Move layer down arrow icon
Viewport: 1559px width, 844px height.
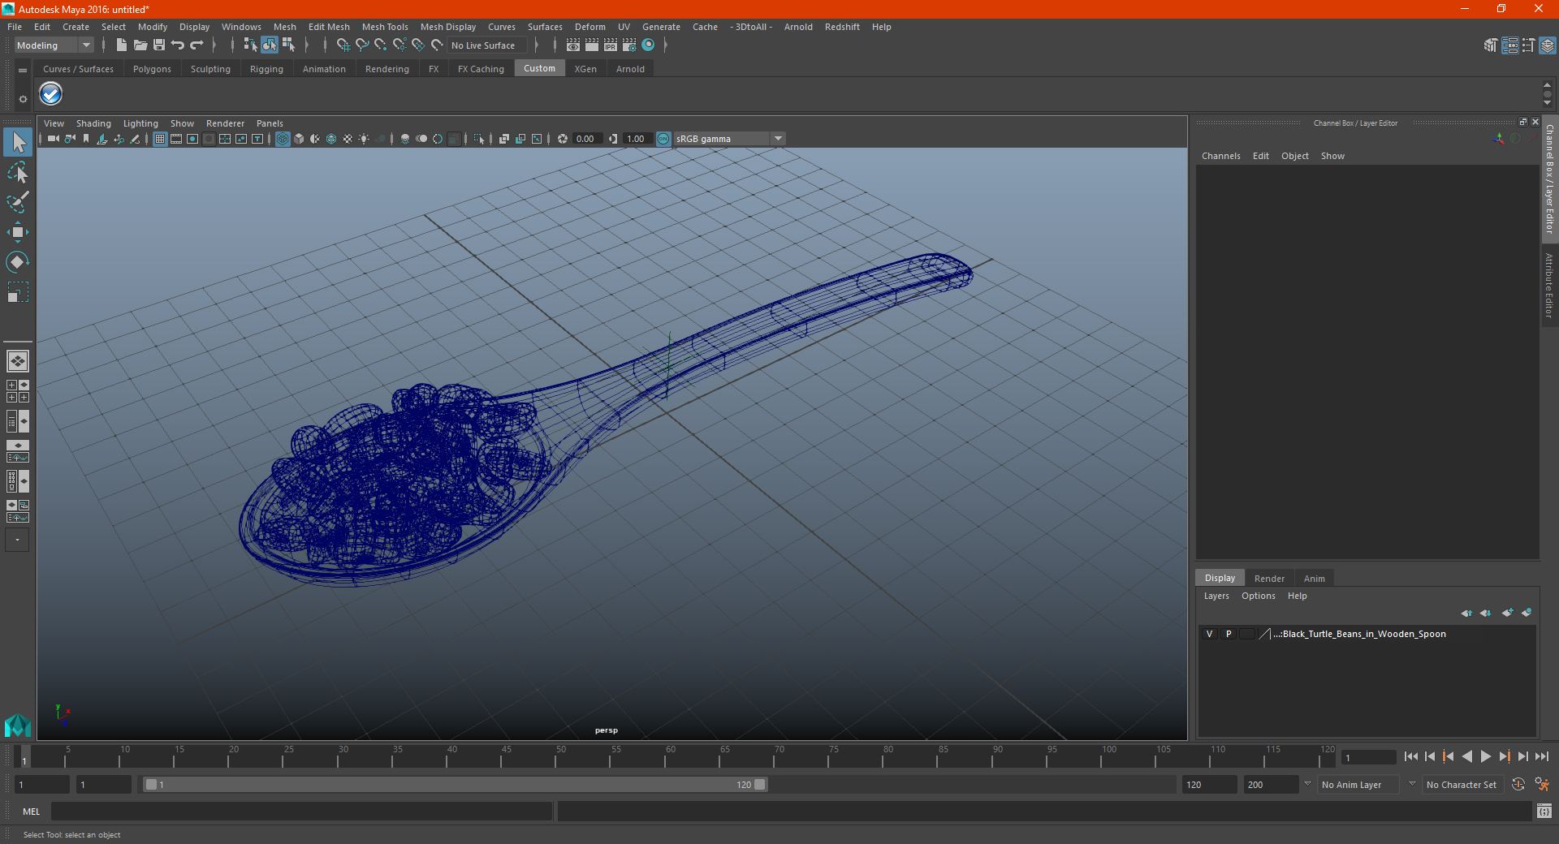pyautogui.click(x=1486, y=613)
